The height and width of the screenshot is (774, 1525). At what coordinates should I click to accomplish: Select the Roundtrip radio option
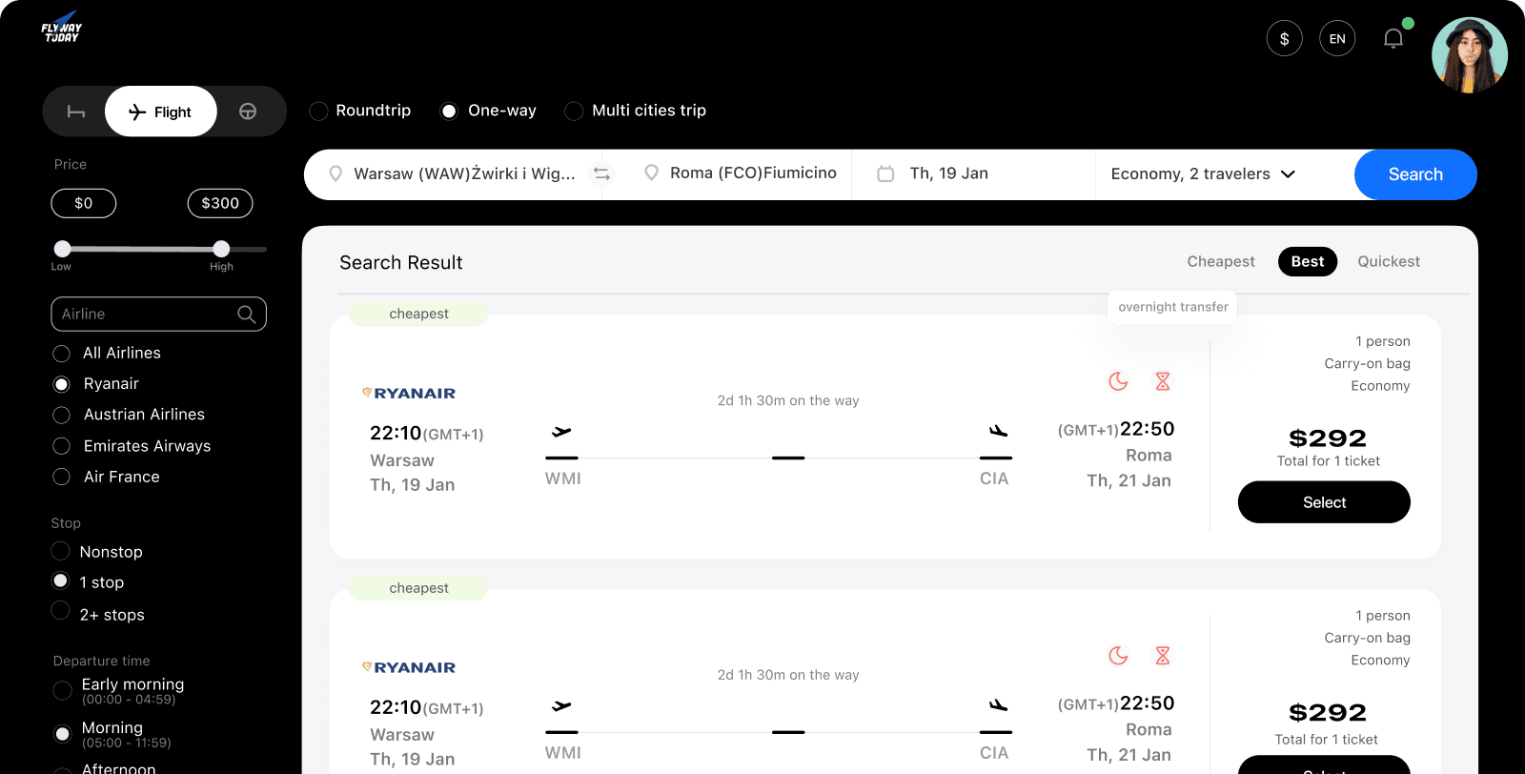tap(319, 112)
